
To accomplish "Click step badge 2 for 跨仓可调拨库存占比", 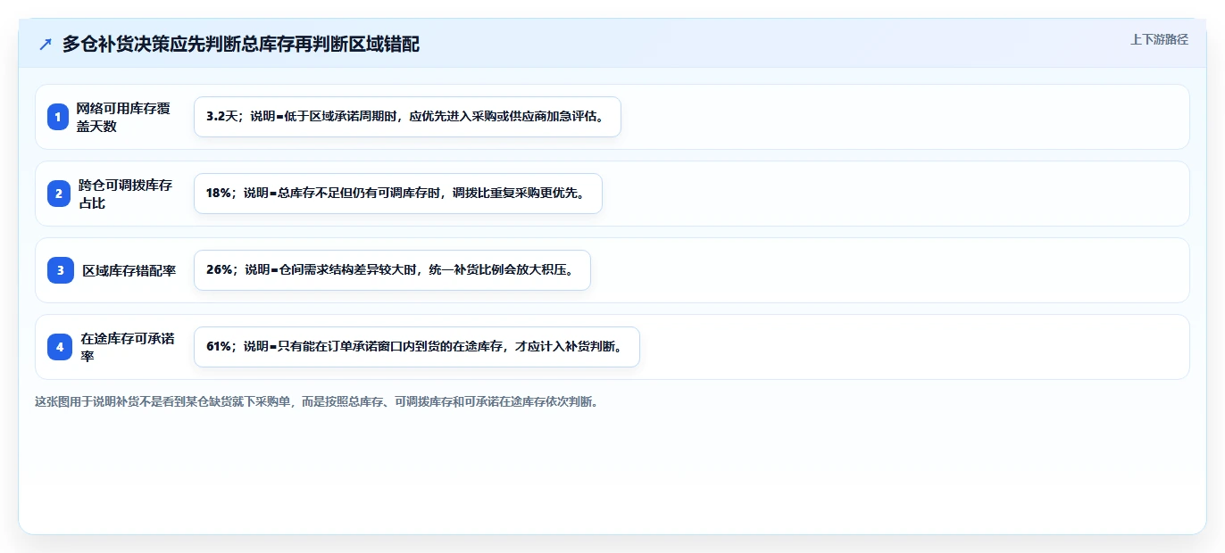I will click(58, 194).
